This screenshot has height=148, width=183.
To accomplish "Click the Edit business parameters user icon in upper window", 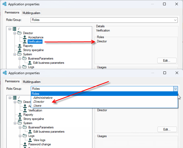I will [30, 63].
